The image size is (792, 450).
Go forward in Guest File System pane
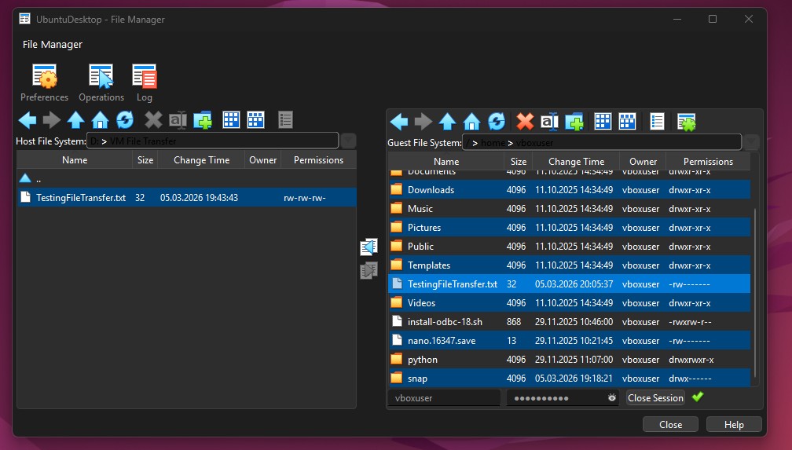423,122
